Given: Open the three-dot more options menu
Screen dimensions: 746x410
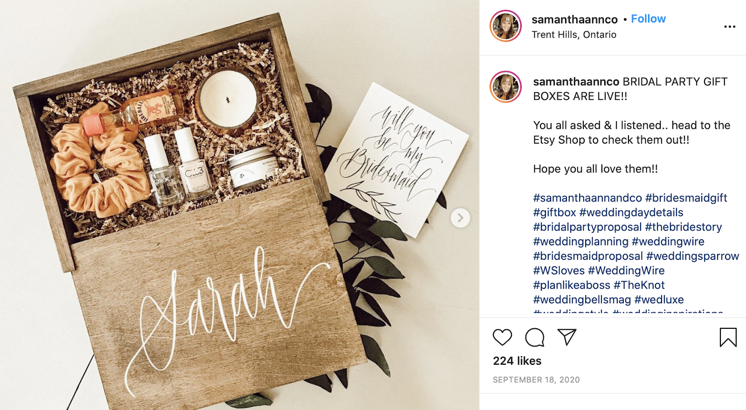Looking at the screenshot, I should pos(730,27).
